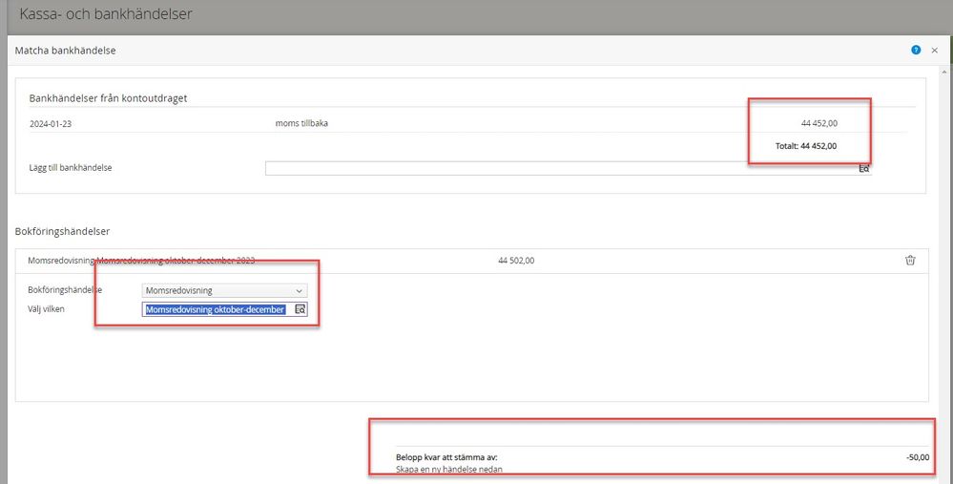Click the 44 502,00 bookkeeping amount

(x=516, y=260)
